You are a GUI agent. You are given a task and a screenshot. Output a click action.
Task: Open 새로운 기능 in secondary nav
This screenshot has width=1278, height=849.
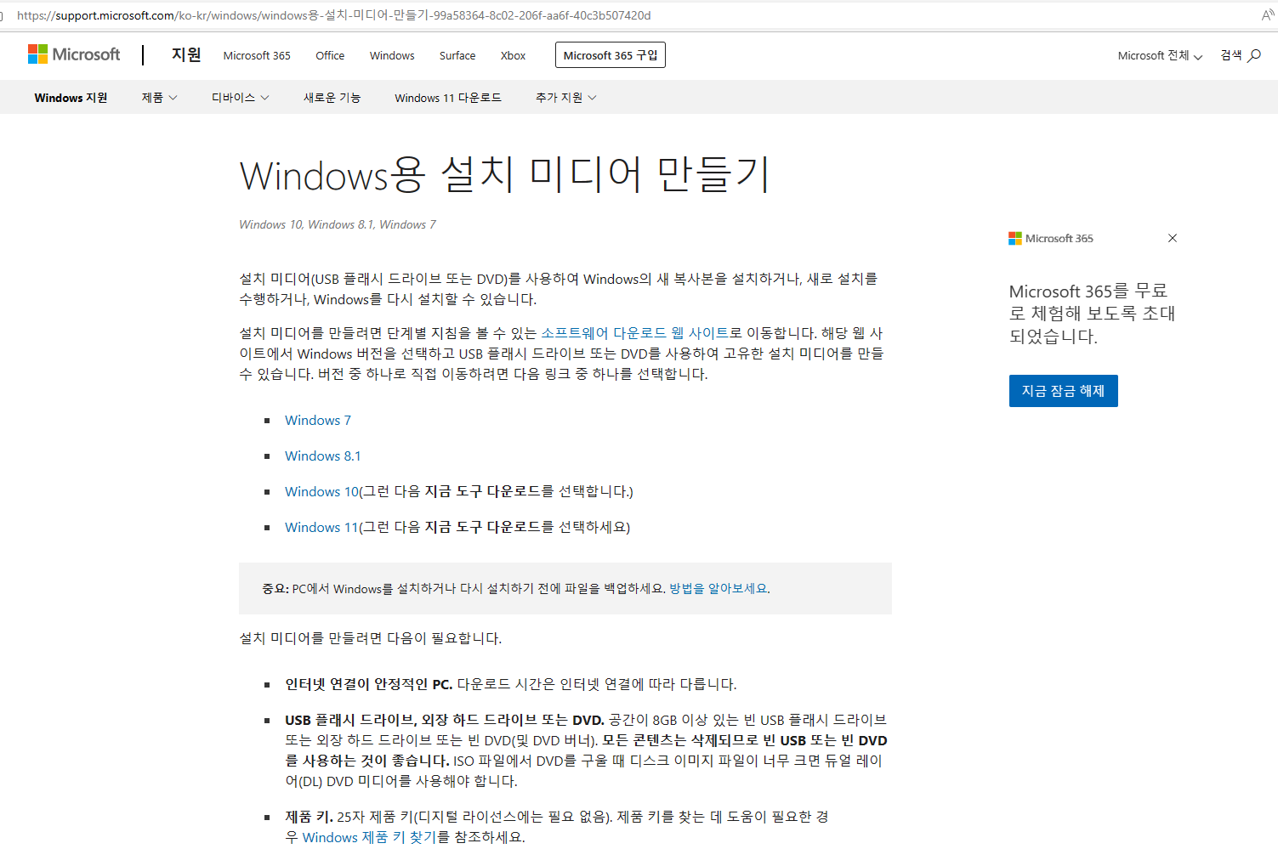(x=332, y=98)
